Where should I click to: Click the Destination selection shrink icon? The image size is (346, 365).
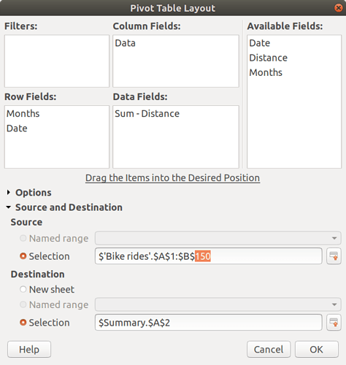334,323
